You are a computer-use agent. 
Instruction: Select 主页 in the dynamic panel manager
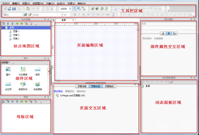click(x=148, y=86)
